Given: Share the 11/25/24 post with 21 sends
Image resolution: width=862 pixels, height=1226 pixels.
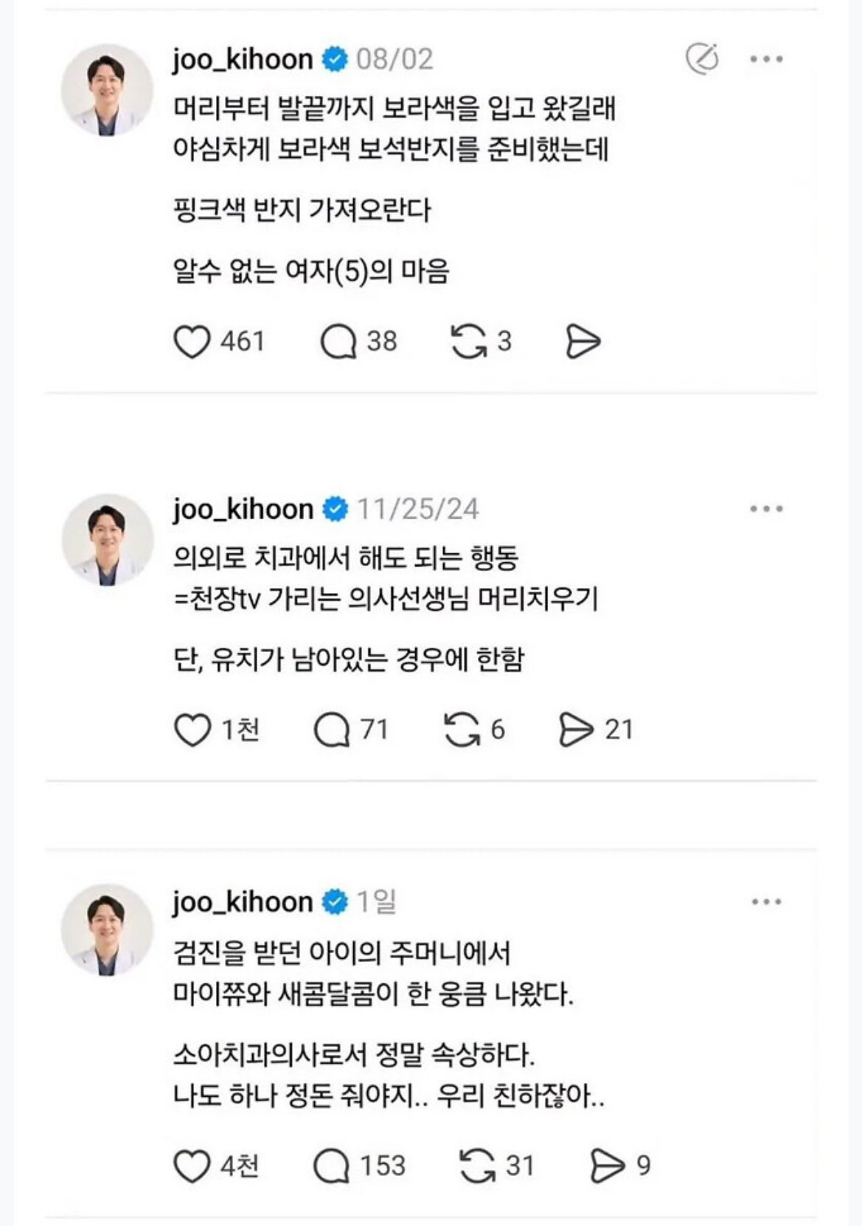Looking at the screenshot, I should click(576, 730).
